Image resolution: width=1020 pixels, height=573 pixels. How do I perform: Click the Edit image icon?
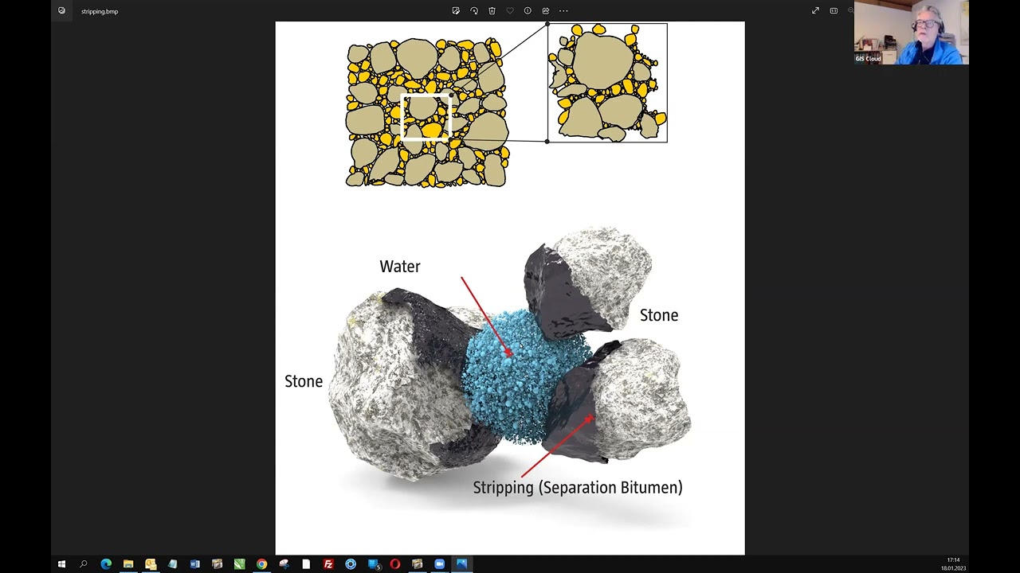pos(456,10)
